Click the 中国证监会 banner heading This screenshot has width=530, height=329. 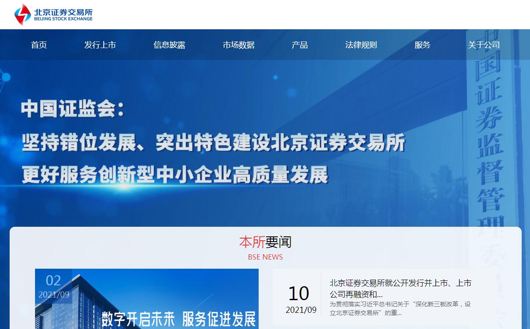[73, 109]
